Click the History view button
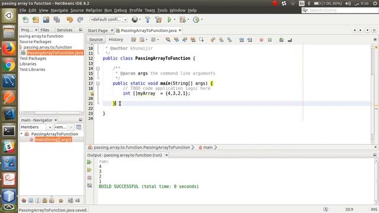The width and height of the screenshot is (379, 213). coord(116,40)
